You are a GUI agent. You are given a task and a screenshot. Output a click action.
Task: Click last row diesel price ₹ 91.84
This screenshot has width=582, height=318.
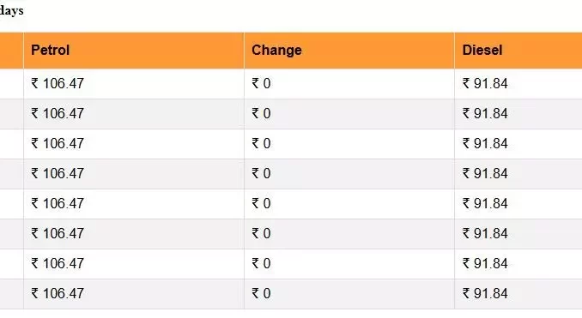click(485, 293)
